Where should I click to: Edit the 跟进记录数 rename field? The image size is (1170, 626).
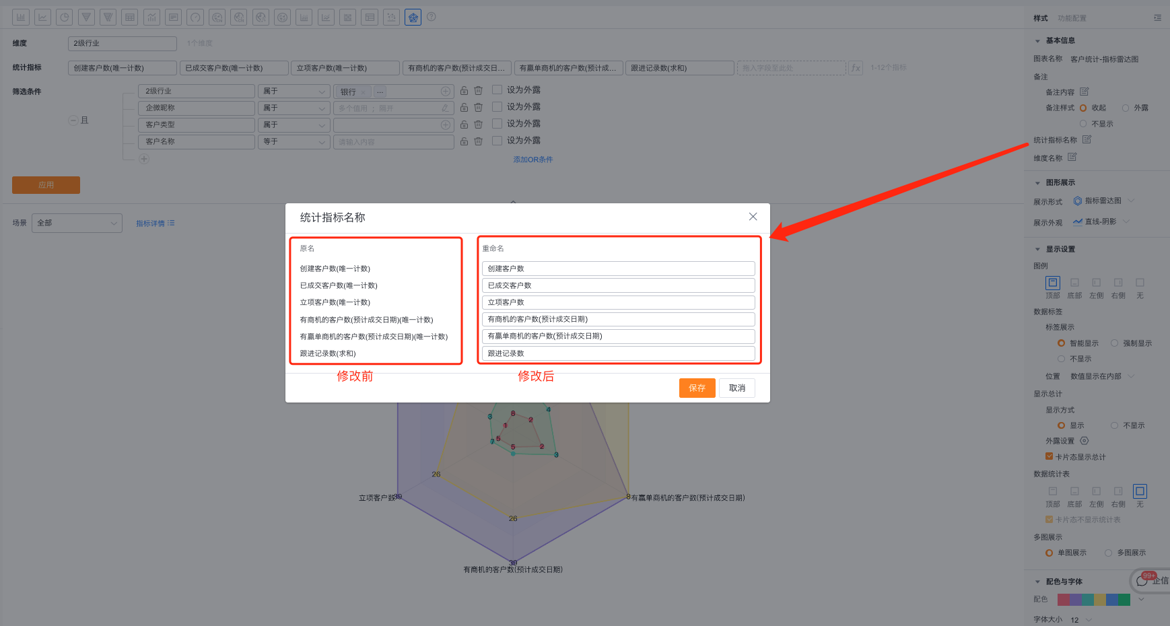point(618,353)
